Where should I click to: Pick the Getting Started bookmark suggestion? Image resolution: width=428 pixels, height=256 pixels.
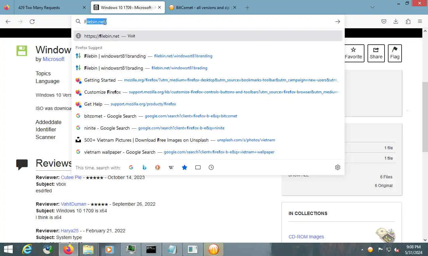pos(208,80)
